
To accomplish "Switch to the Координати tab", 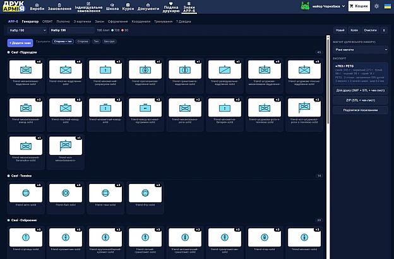I will pos(141,21).
